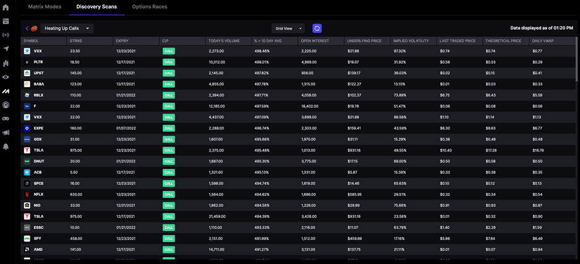The height and width of the screenshot is (264, 580).
Task: Open the eye watchlist icon in sidebar
Action: pos(6,77)
